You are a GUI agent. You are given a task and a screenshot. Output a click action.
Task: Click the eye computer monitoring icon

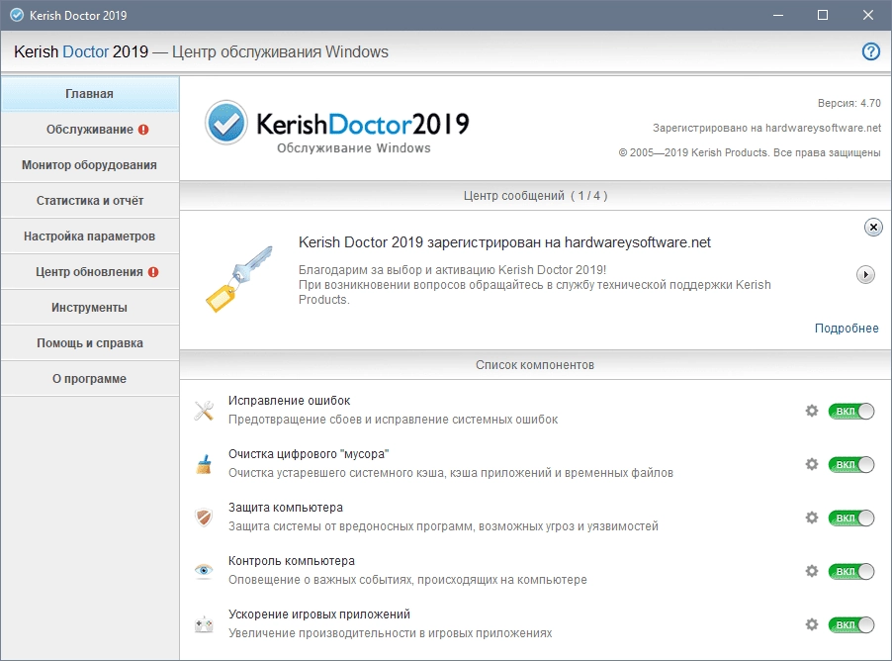click(x=204, y=570)
